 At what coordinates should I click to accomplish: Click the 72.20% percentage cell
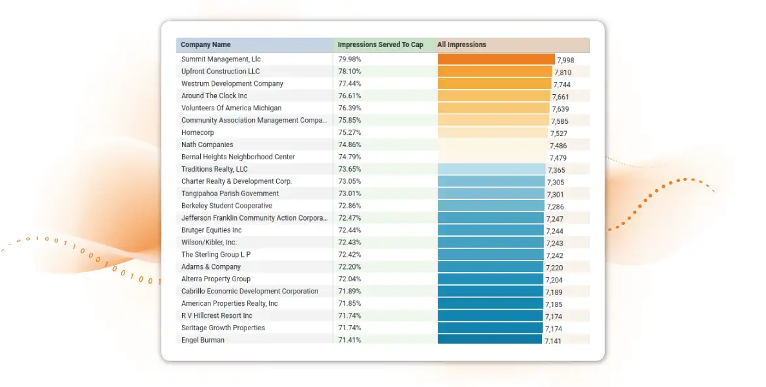click(x=350, y=266)
